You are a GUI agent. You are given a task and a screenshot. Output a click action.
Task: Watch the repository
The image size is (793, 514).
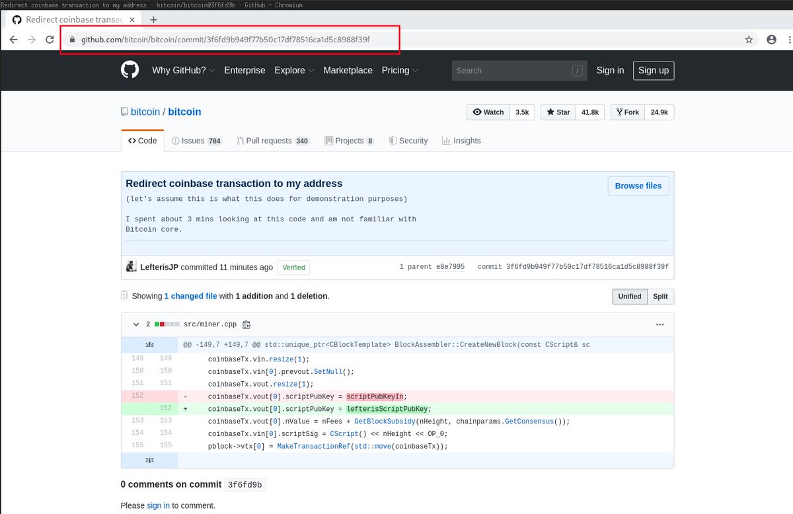(488, 112)
